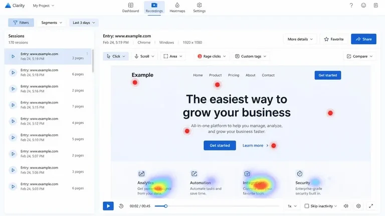
Task: Open the document icon in top bar
Action: pyautogui.click(x=375, y=5)
